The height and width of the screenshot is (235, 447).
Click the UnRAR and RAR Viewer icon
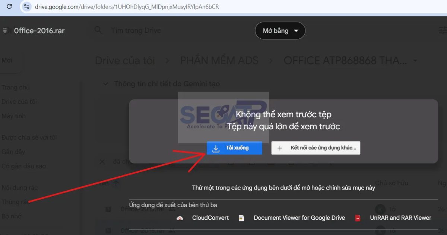(x=358, y=218)
